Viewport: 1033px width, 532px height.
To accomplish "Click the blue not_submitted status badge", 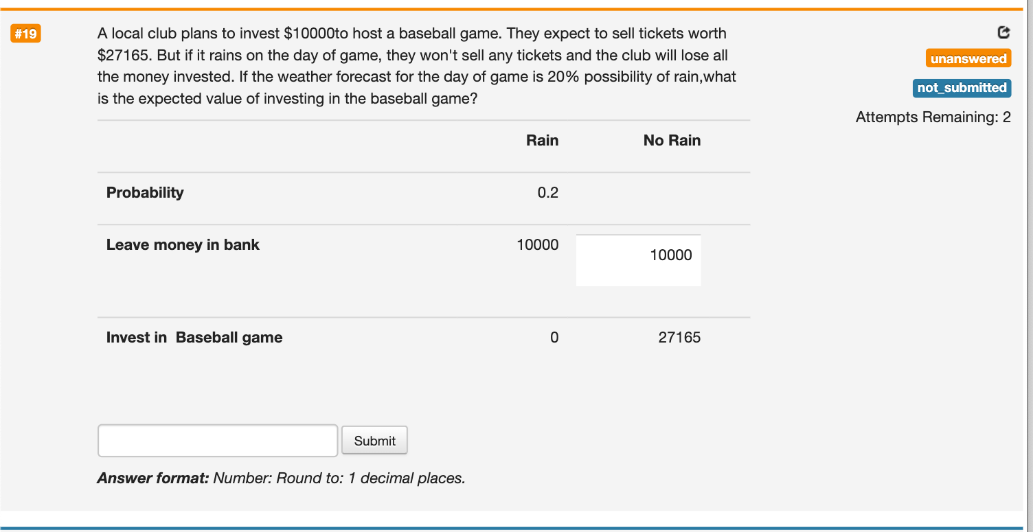I will [962, 87].
